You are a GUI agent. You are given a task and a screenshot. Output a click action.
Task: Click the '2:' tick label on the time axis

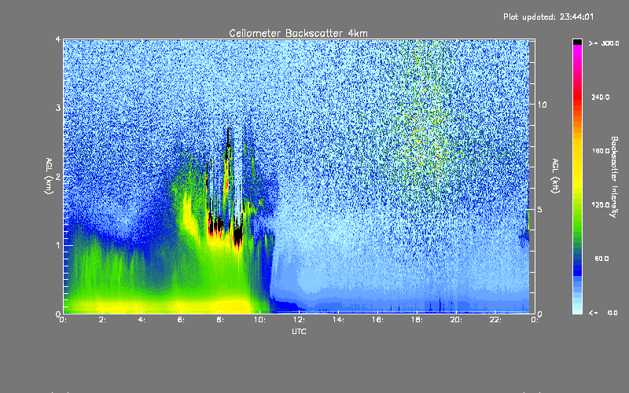click(x=103, y=320)
